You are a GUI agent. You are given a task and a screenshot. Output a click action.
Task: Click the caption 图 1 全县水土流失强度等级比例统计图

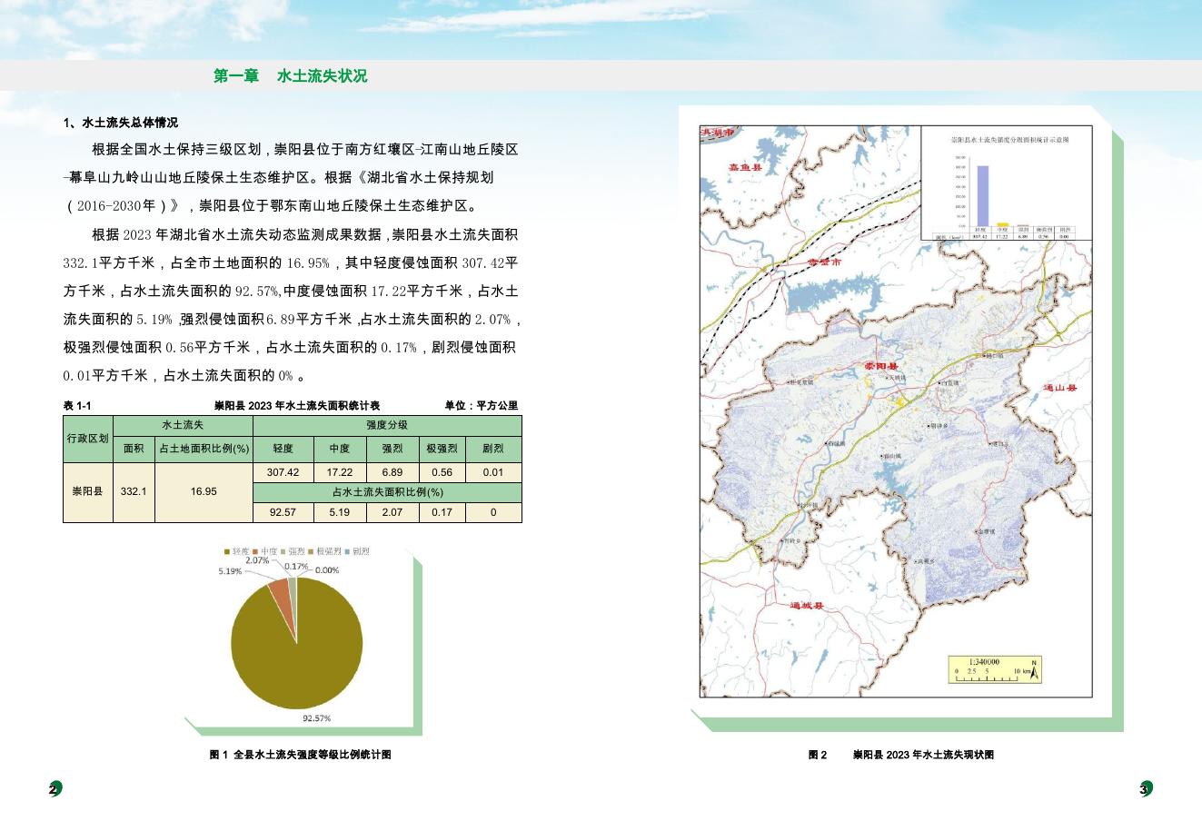[x=301, y=755]
